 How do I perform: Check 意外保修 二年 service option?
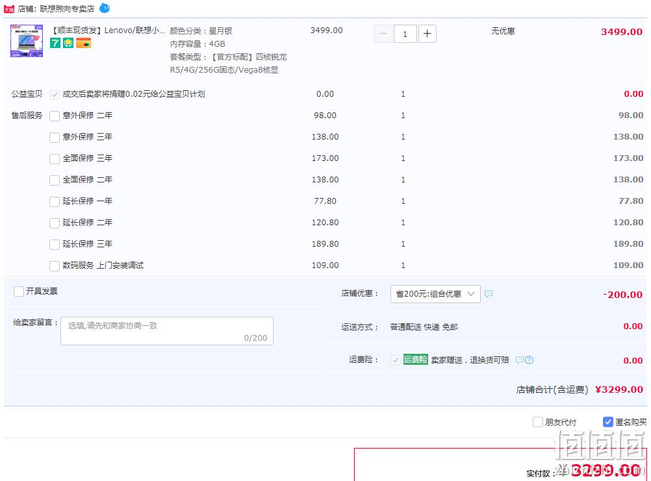55,116
